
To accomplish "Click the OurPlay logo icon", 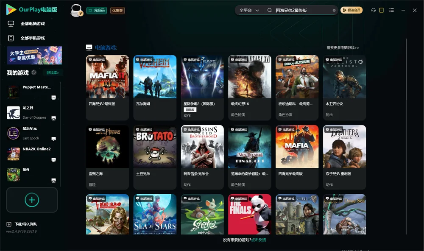I will (x=11, y=9).
